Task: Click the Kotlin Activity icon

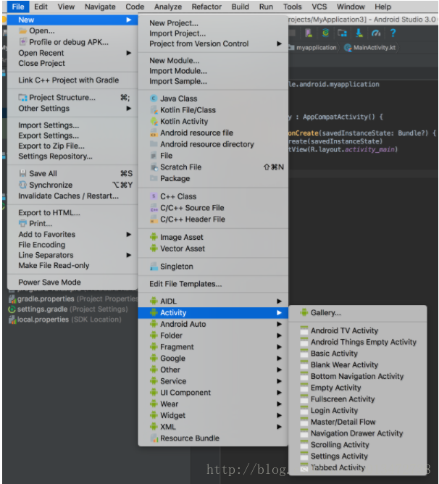Action: point(154,121)
